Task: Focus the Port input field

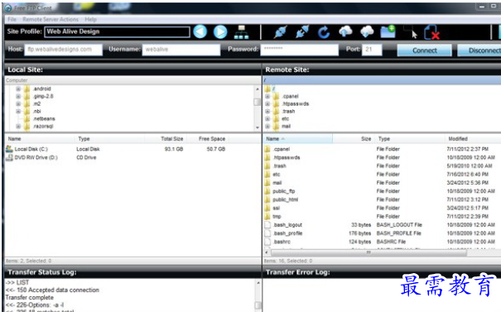Action: click(x=372, y=50)
